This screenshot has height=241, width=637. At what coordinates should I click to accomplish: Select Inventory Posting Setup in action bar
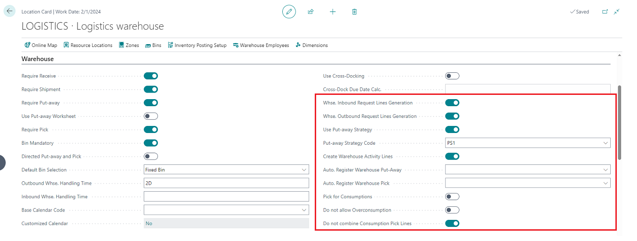pos(197,46)
